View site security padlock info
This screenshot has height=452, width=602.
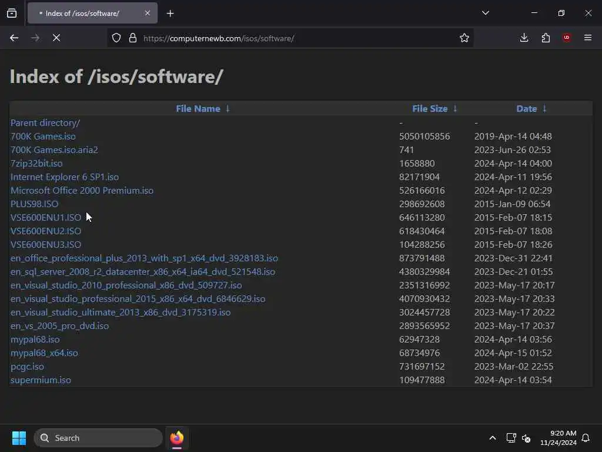pos(132,38)
